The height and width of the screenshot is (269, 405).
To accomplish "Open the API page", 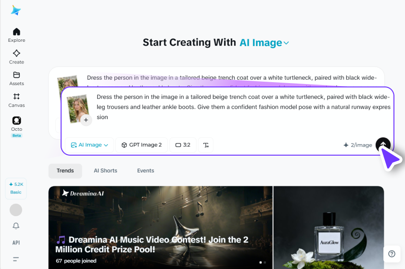I will tap(16, 243).
